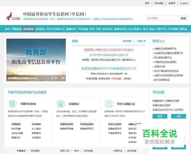Open 学籍学历信息管理平台 quick link

[x=165, y=49]
